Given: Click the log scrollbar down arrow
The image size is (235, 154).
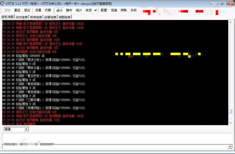Looking at the screenshot, I should pyautogui.click(x=230, y=123).
